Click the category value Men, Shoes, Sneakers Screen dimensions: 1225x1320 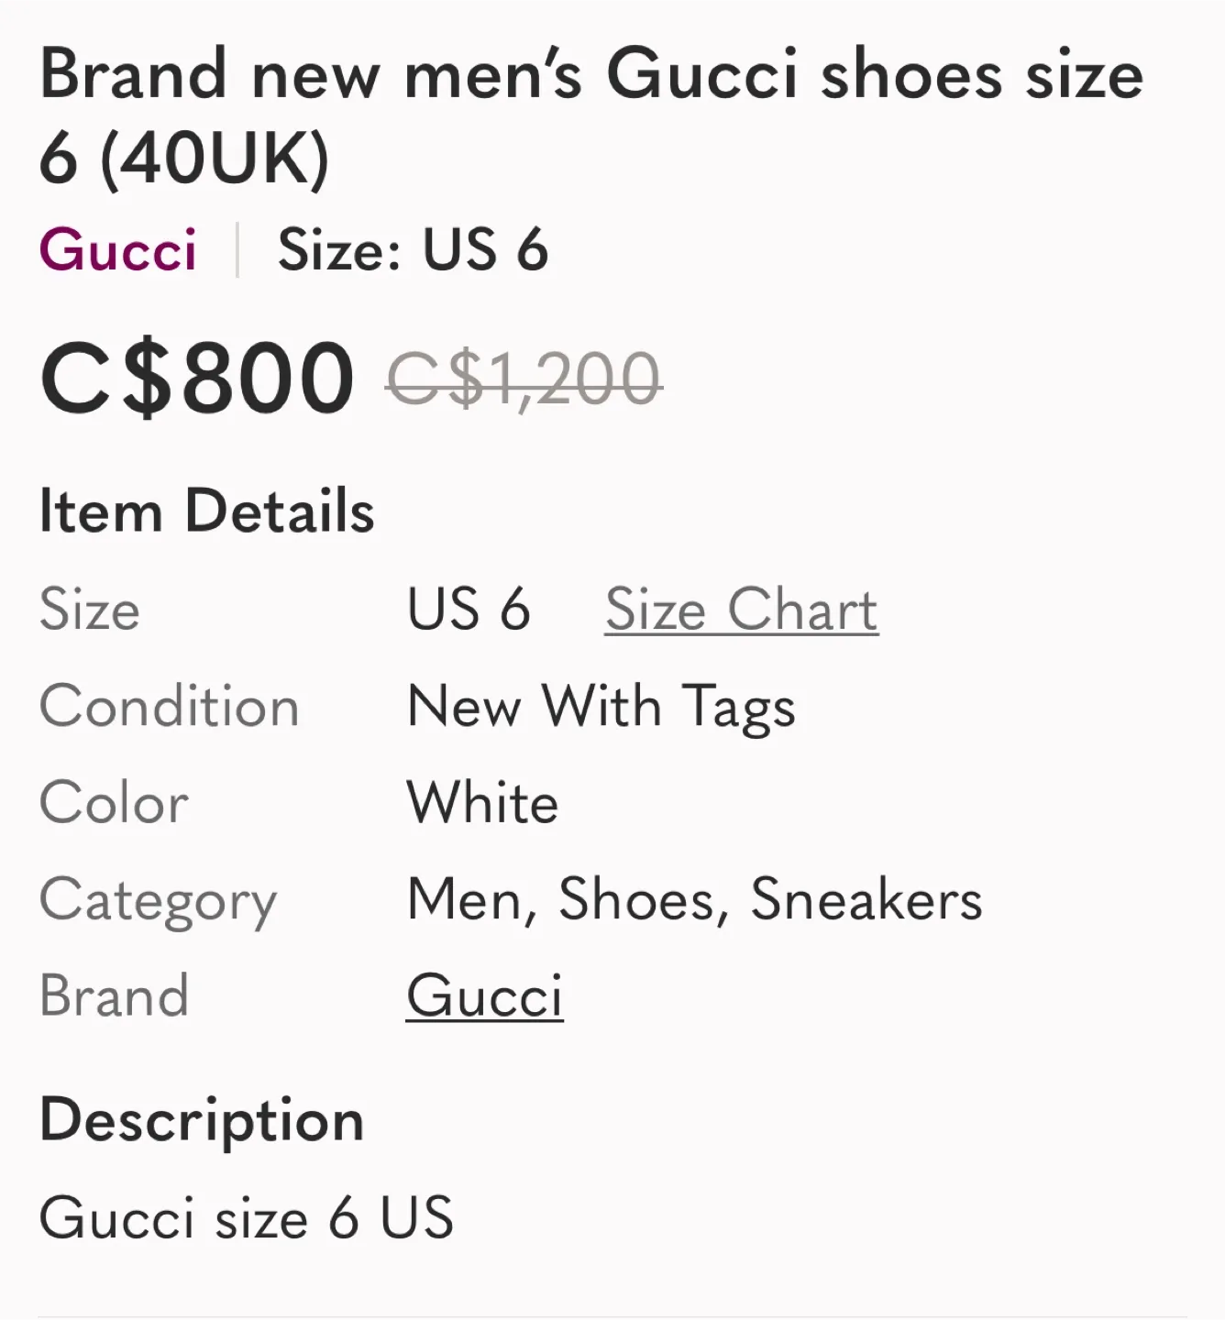tap(694, 901)
